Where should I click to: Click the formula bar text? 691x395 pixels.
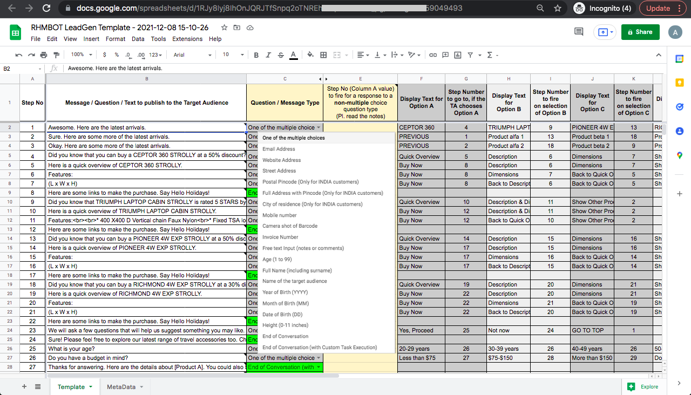click(x=115, y=69)
